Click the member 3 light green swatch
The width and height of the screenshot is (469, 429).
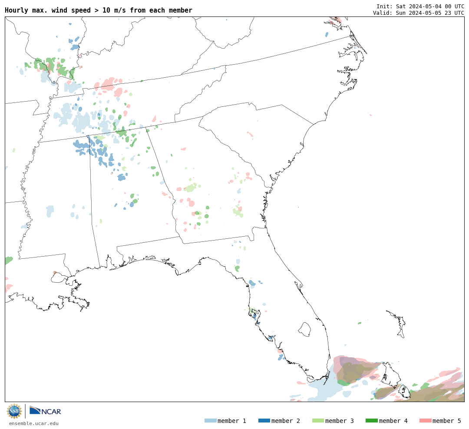(318, 421)
